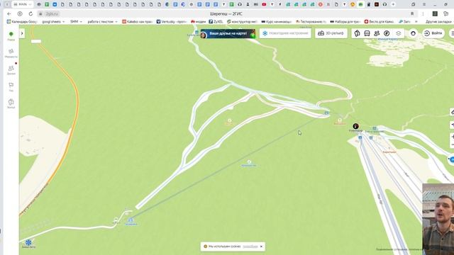This screenshot has height=255, width=454.
Task: Click the 'Ваши друзья на карте' banner
Action: pyautogui.click(x=228, y=33)
